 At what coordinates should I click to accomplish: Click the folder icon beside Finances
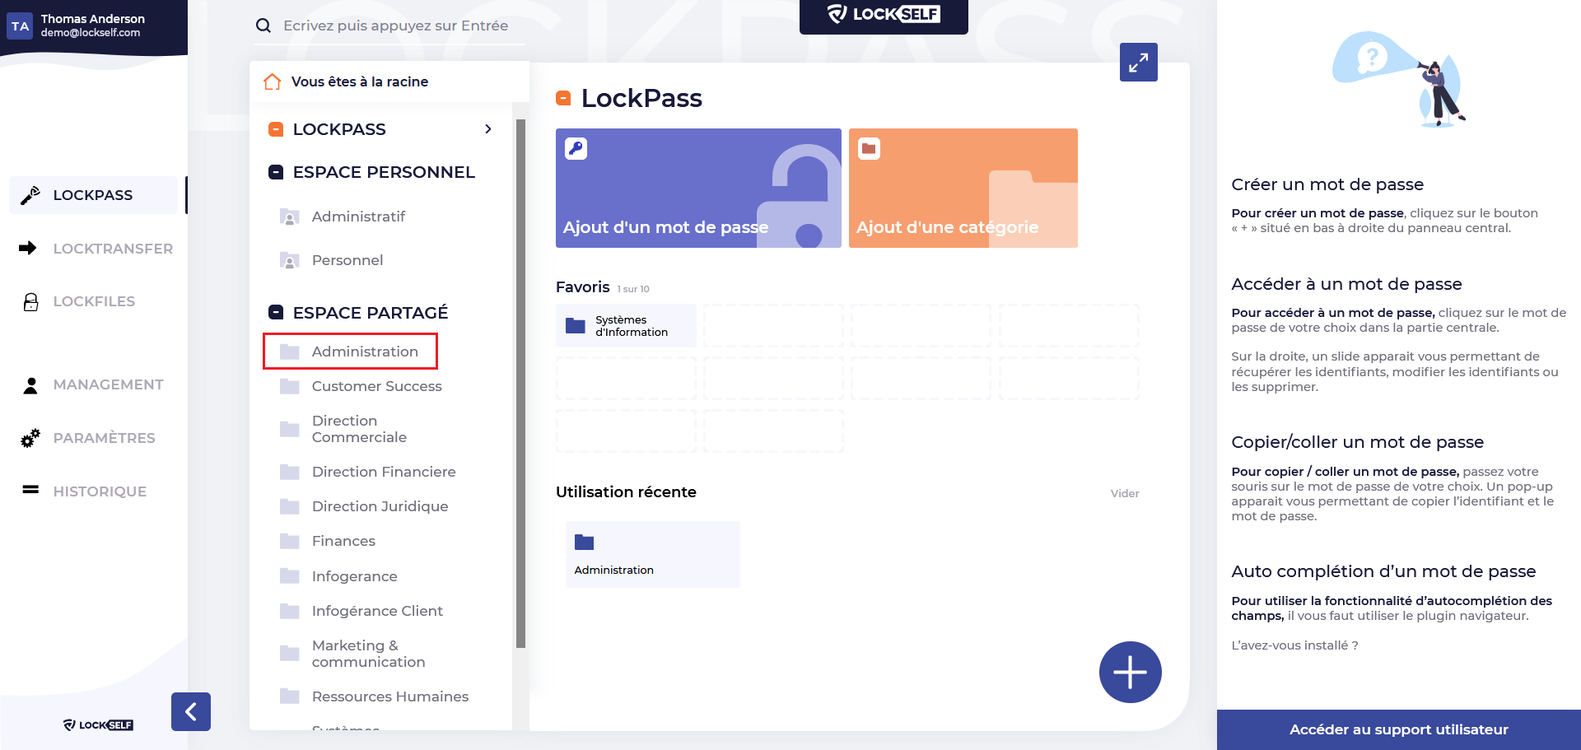click(290, 541)
